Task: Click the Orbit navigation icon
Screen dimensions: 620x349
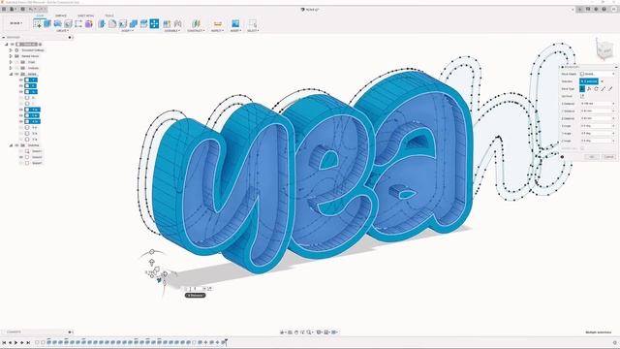Action: [x=282, y=333]
